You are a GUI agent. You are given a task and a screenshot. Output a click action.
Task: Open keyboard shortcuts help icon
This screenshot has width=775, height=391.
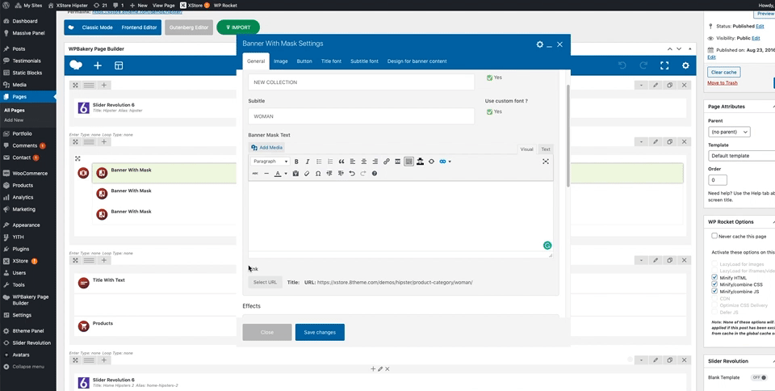click(x=374, y=174)
